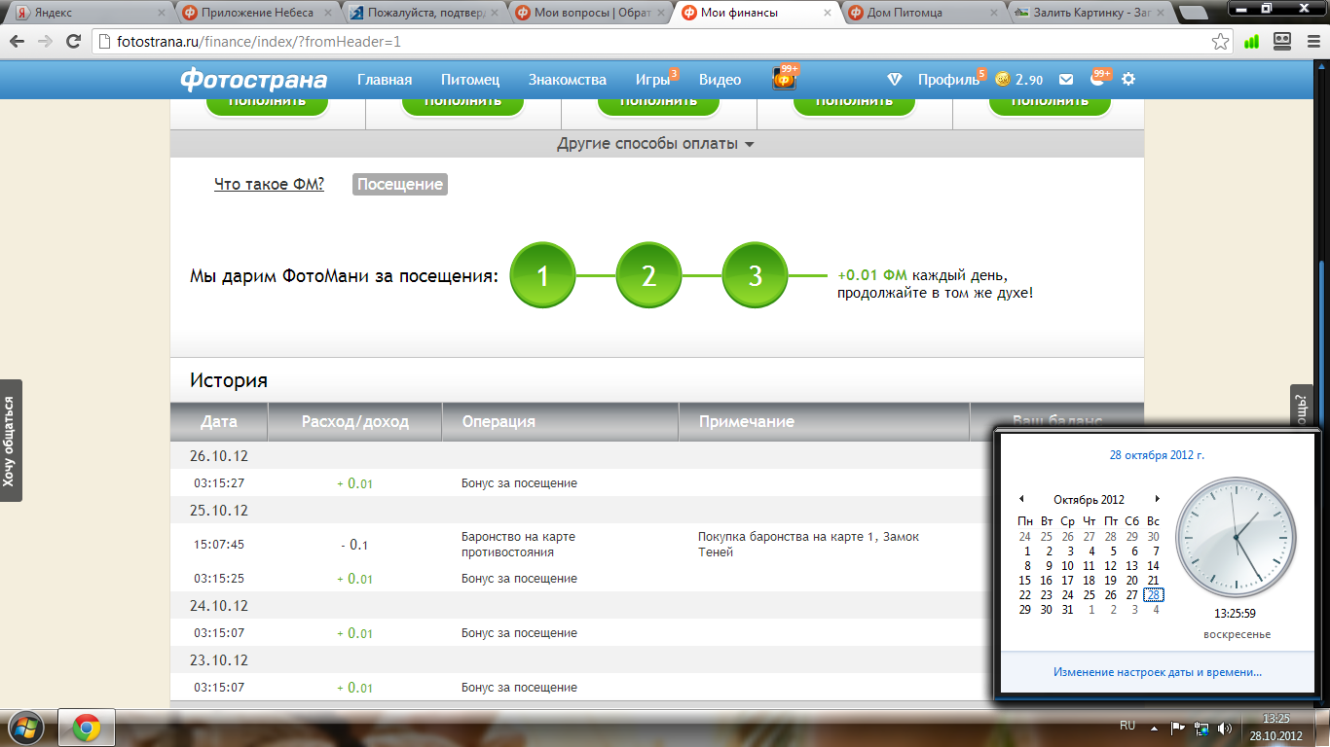
Task: Close the Мои финансы tab
Action: click(829, 14)
